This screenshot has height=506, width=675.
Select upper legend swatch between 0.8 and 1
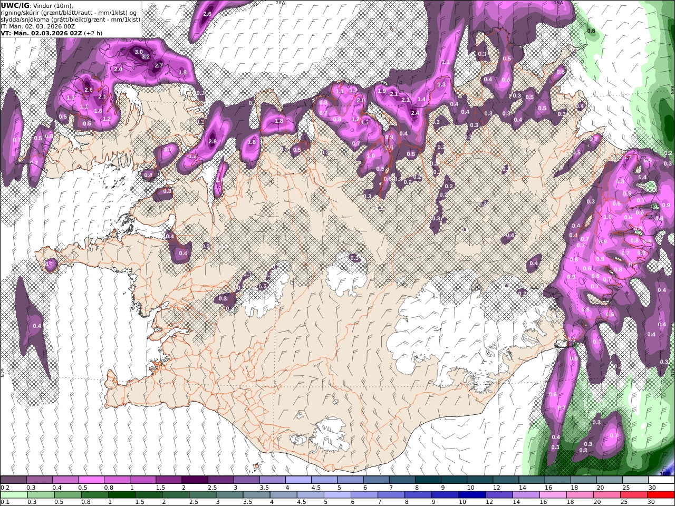(x=117, y=480)
